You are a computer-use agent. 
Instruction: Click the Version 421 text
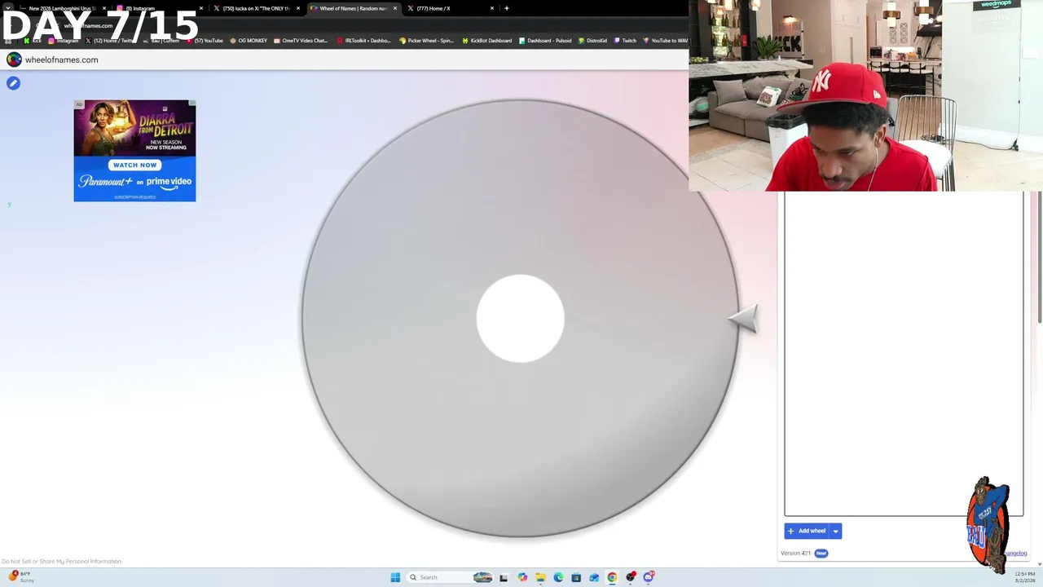pos(795,554)
